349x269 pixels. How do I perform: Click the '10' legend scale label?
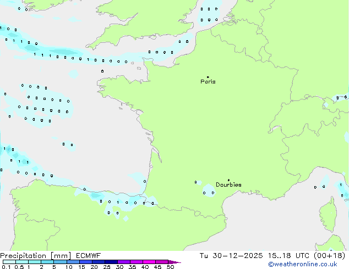[x=69, y=267]
